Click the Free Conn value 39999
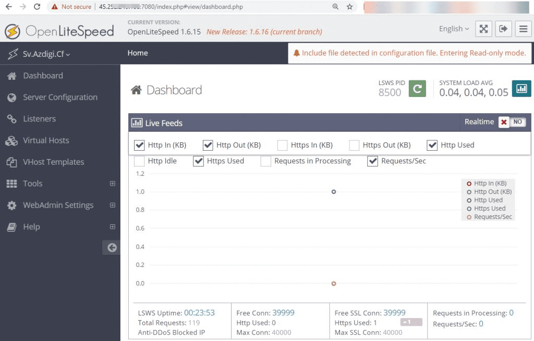 click(x=283, y=313)
